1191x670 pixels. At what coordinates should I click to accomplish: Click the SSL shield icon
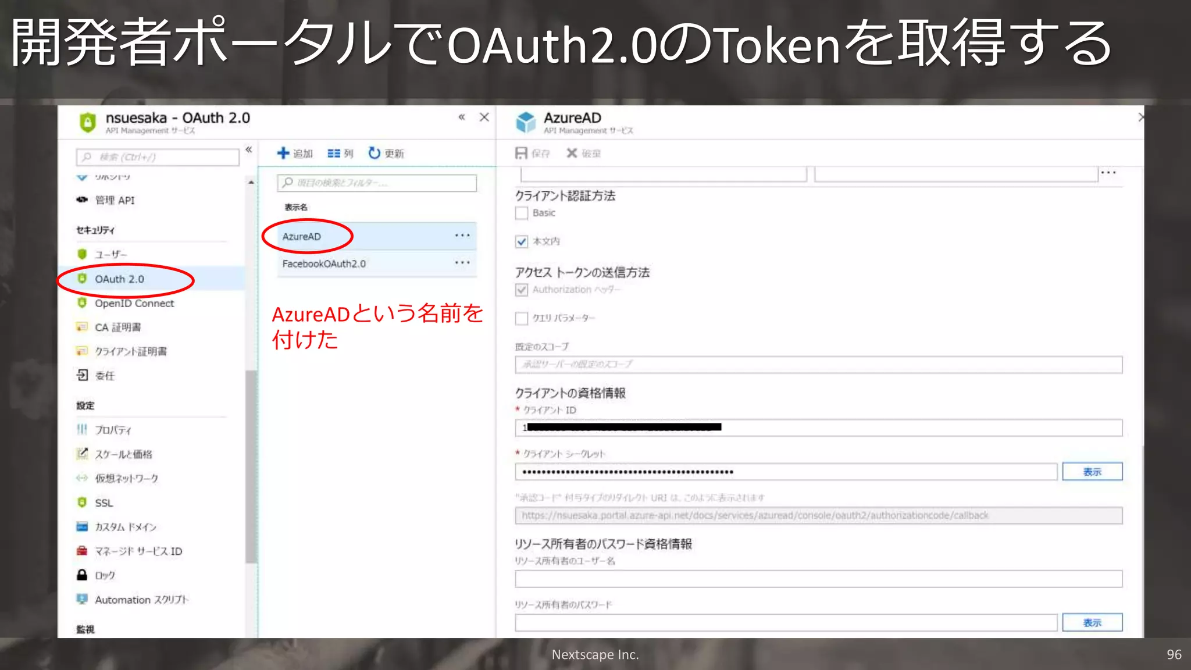pyautogui.click(x=82, y=502)
